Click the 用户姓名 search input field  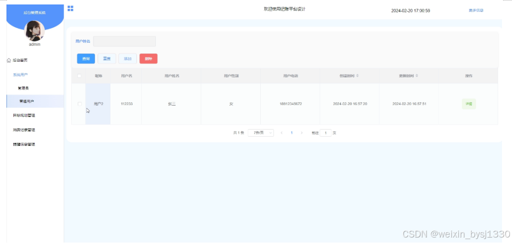coord(124,41)
